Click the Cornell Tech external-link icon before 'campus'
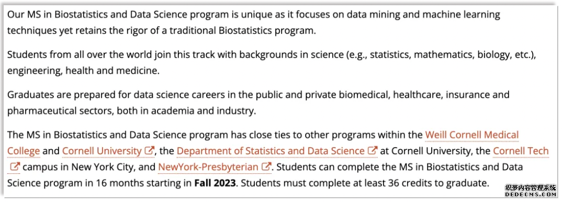This screenshot has height=202, width=562. (15, 166)
